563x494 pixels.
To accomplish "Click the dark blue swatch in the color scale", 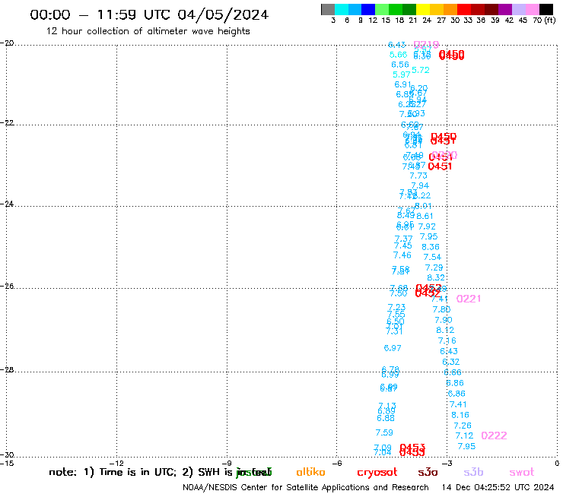I will [368, 9].
